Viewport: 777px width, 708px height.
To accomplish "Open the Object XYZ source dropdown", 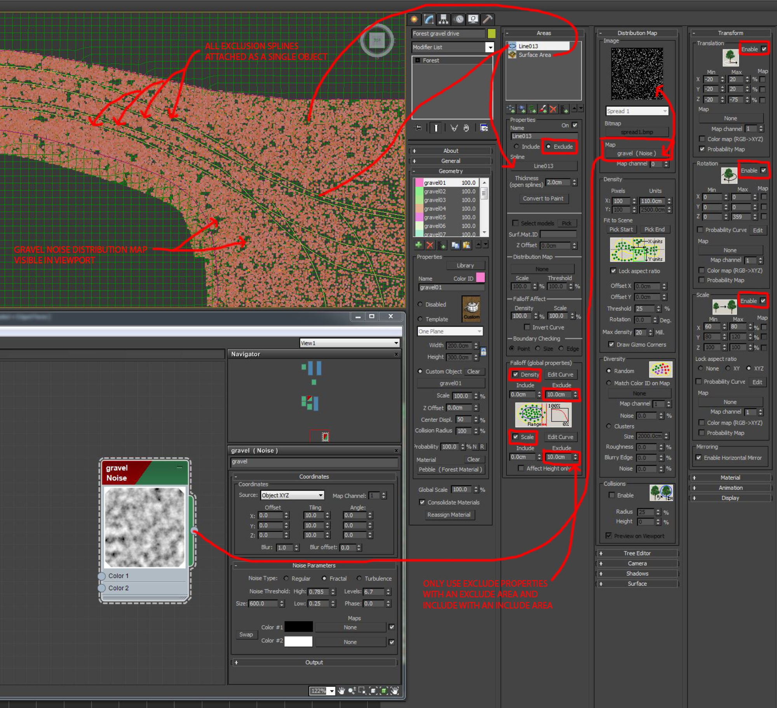I will click(x=293, y=495).
